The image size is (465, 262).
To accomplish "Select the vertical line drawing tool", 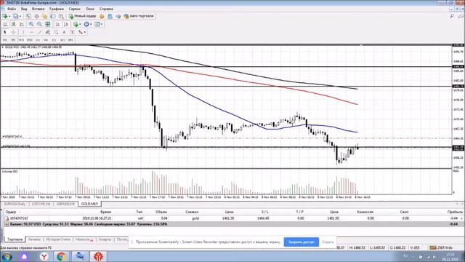I will (23, 32).
